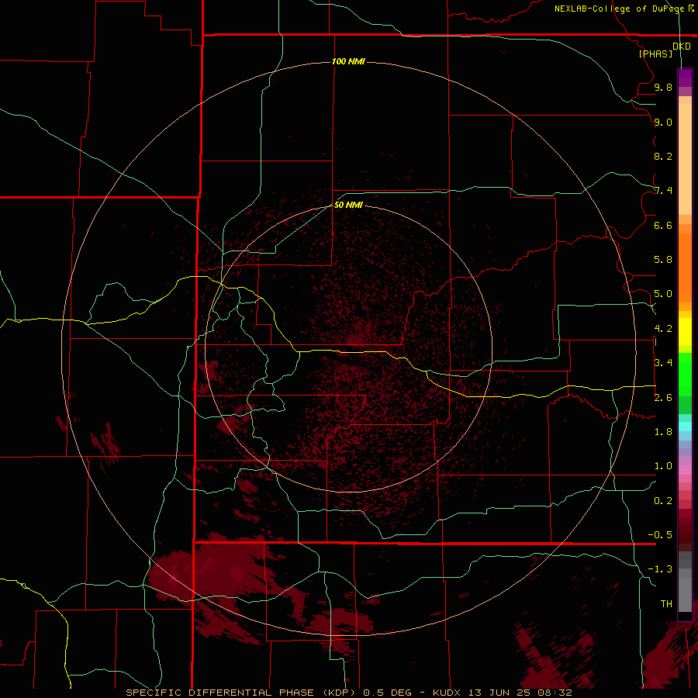Click the 13 JUN 25 08:32 timestamp

click(x=523, y=693)
